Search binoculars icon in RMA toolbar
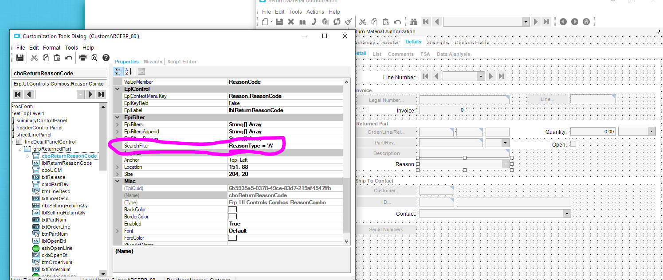663x280 pixels. 414,22
